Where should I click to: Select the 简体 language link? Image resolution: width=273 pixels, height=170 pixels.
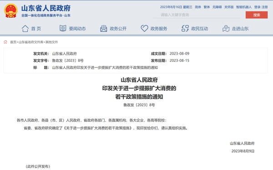click(198, 7)
